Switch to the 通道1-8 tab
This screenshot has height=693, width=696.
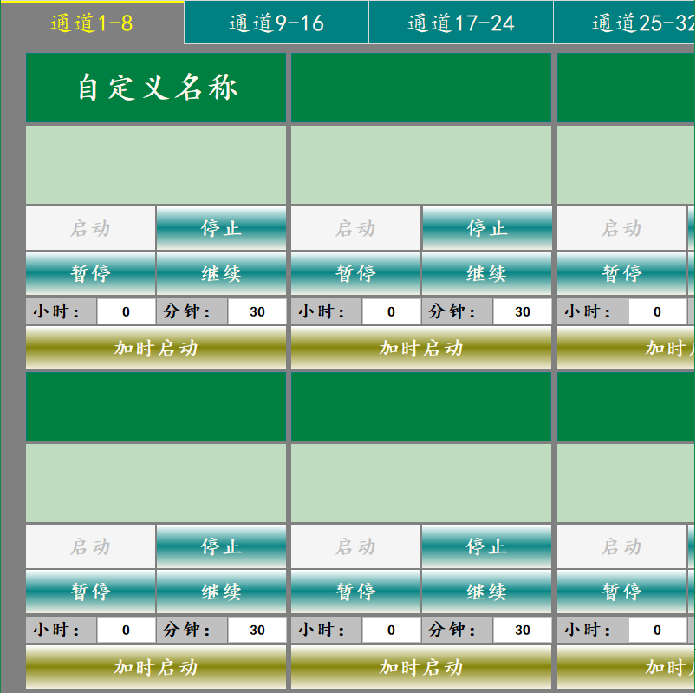click(x=92, y=23)
